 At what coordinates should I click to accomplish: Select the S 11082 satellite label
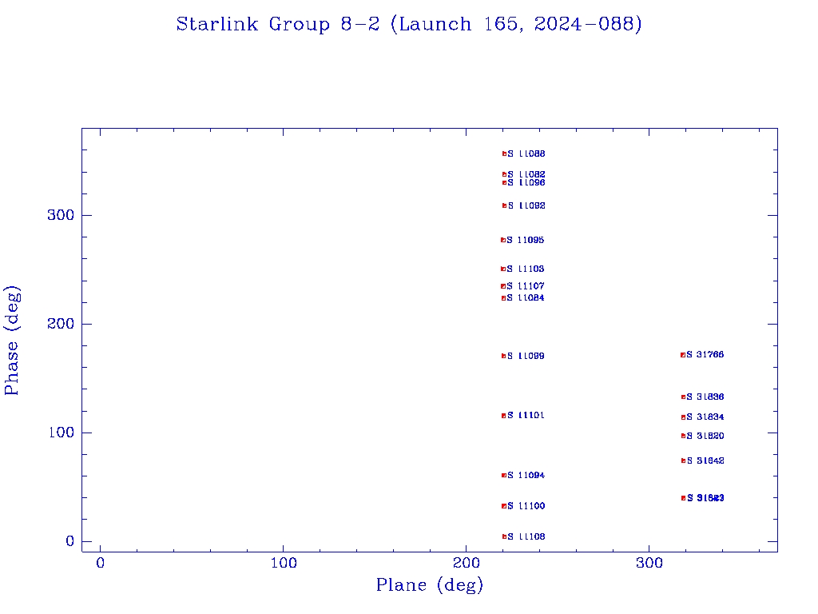526,174
